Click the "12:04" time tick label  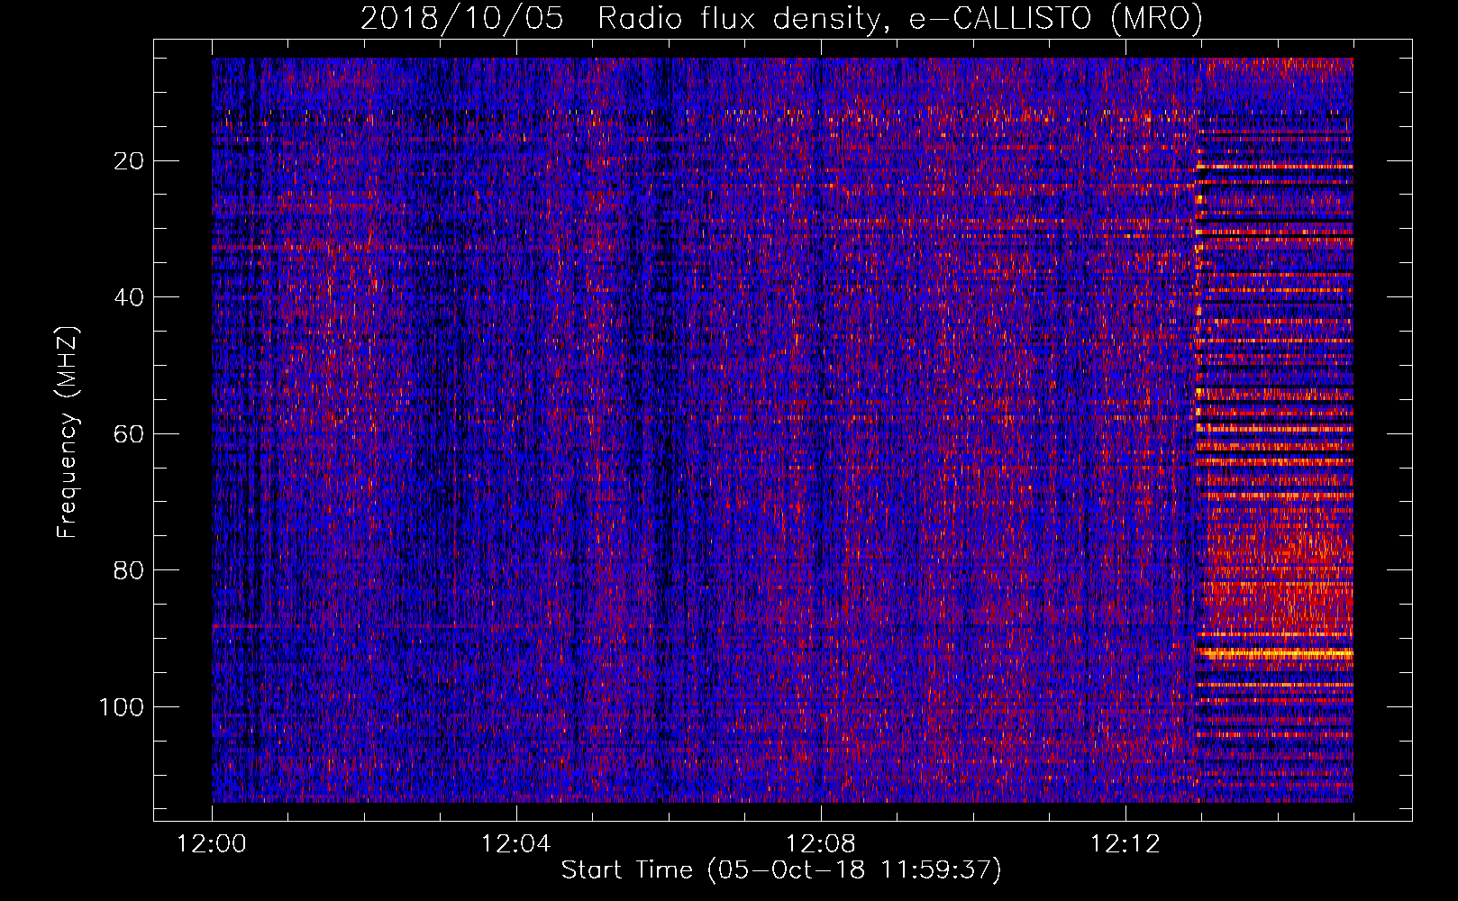pyautogui.click(x=516, y=844)
